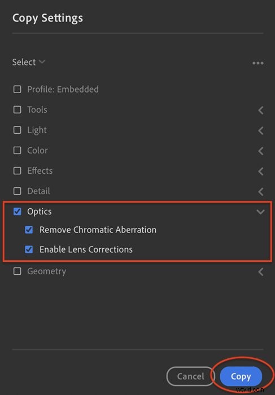Image resolution: width=275 pixels, height=395 pixels.
Task: Tick the Detail checkbox
Action: [17, 191]
